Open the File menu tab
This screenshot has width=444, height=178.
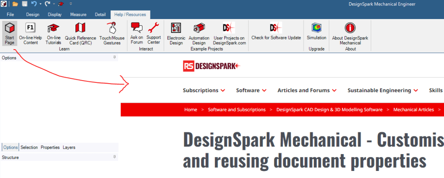tap(10, 15)
